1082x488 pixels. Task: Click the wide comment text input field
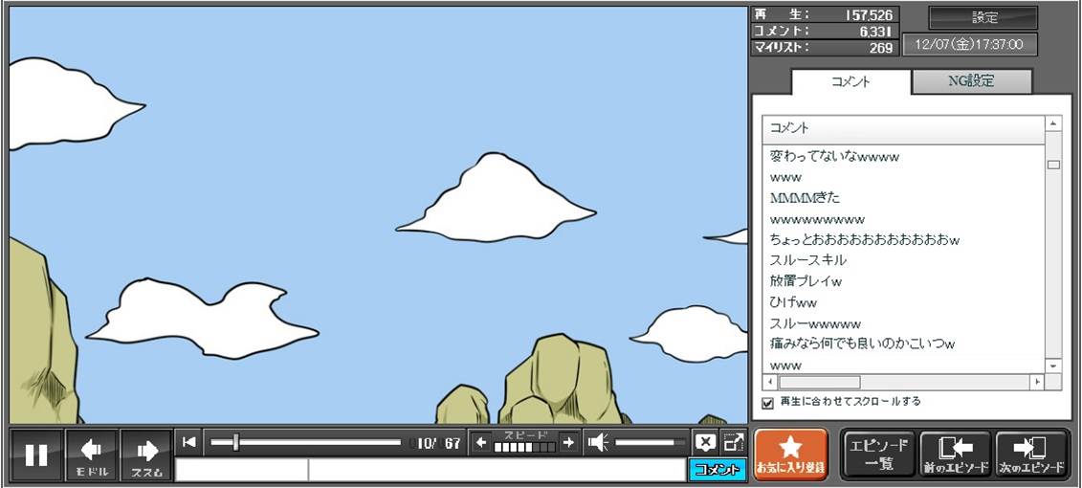point(496,470)
